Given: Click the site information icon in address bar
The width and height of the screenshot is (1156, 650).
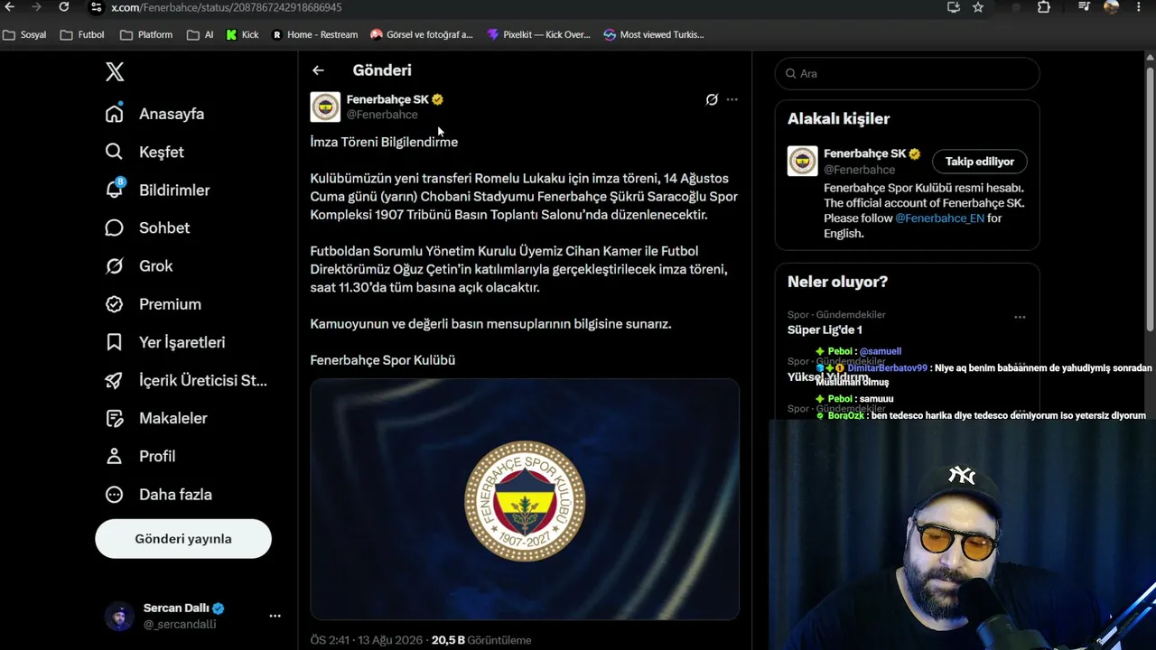Looking at the screenshot, I should coord(96,7).
